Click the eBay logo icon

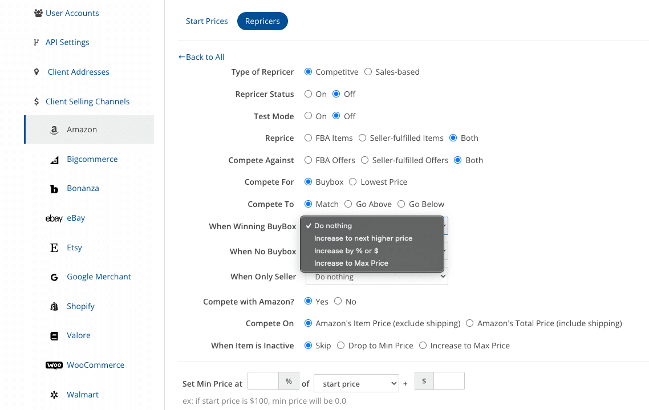tap(54, 218)
